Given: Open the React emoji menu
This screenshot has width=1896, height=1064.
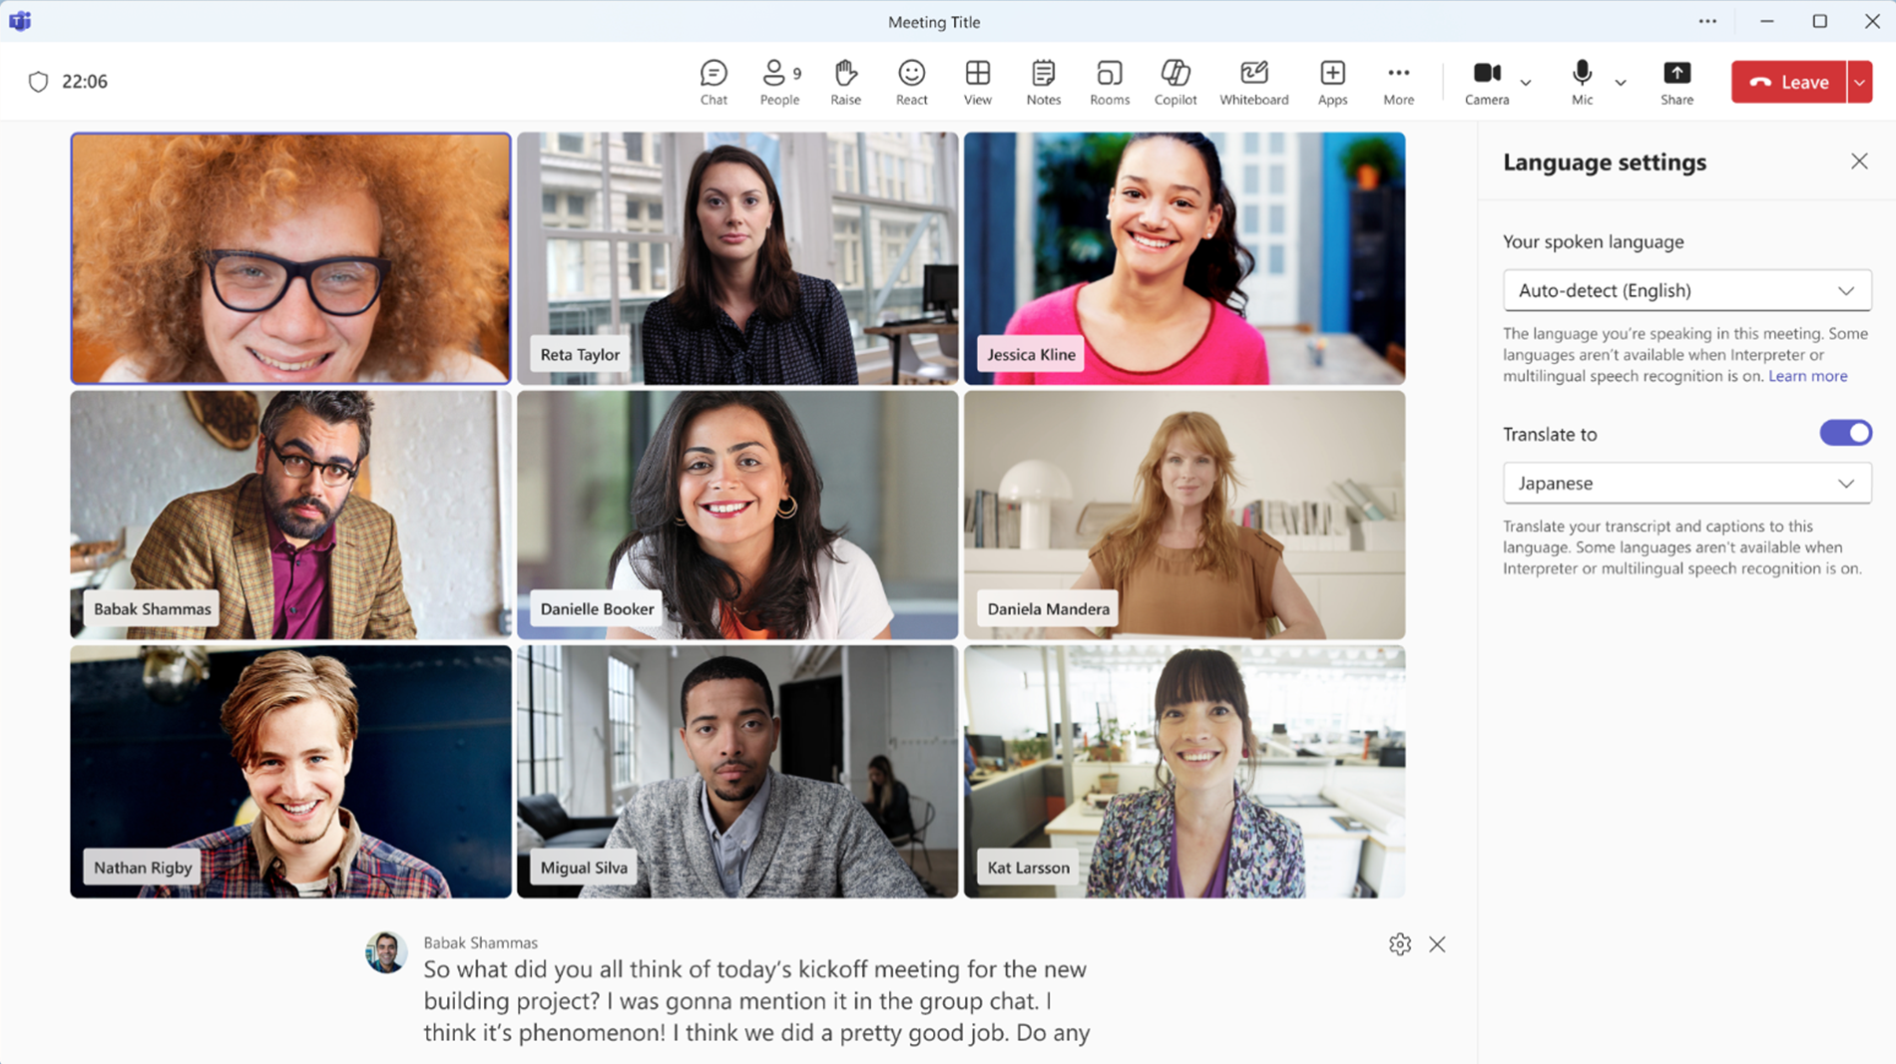Looking at the screenshot, I should tap(911, 82).
